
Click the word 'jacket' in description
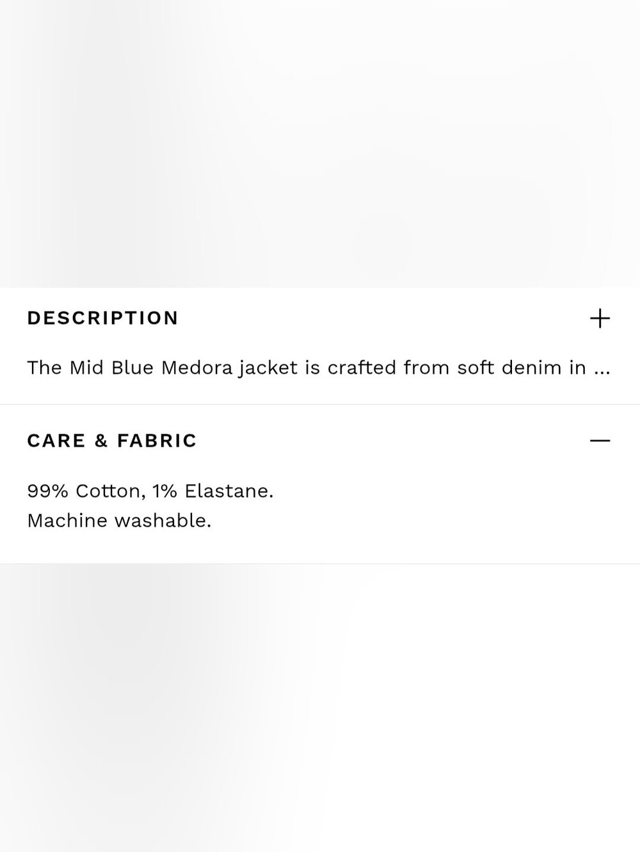click(268, 368)
